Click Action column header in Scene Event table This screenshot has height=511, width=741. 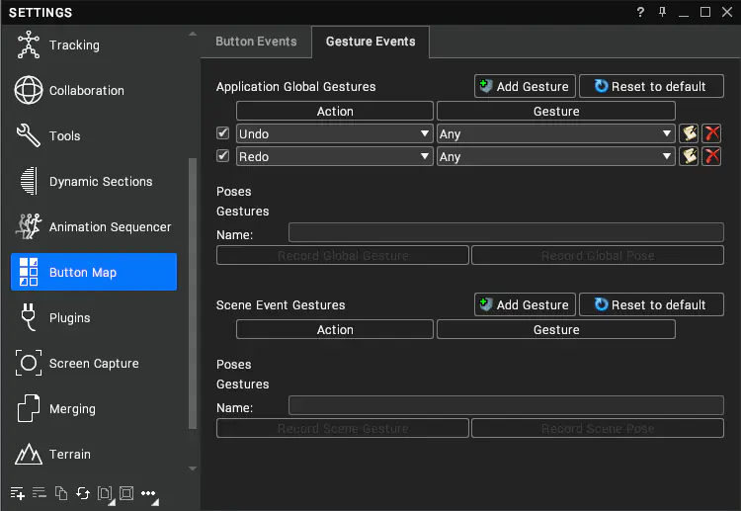click(335, 329)
